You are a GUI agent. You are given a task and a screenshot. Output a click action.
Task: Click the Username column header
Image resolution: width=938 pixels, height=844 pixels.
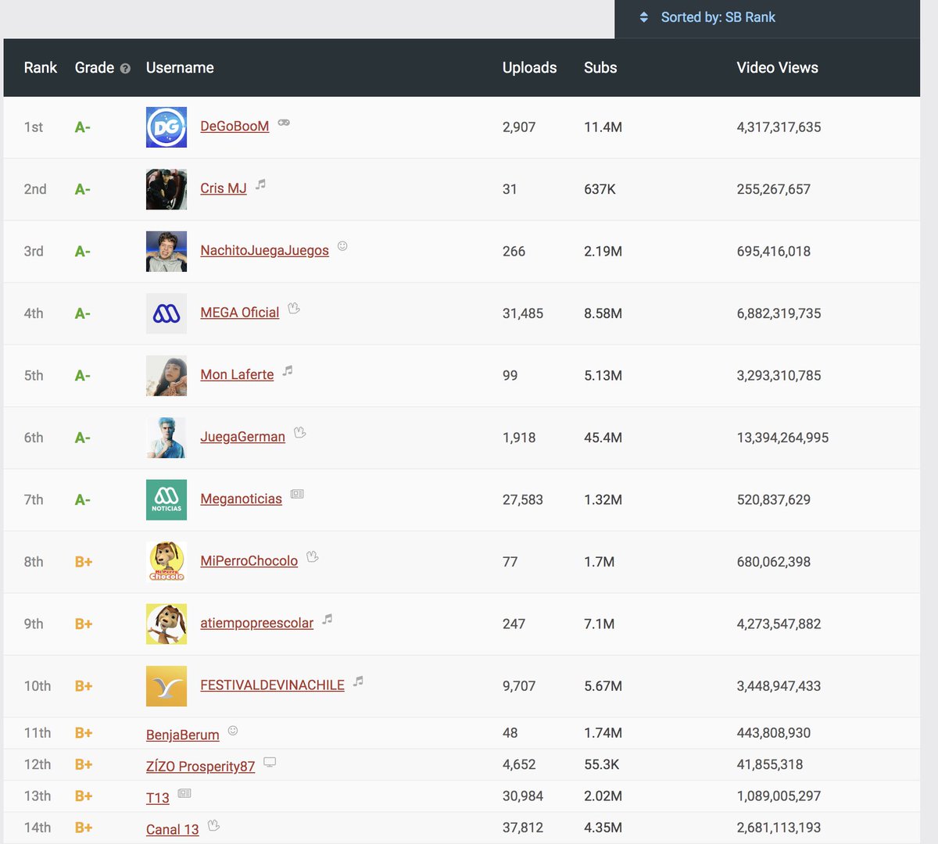(180, 68)
